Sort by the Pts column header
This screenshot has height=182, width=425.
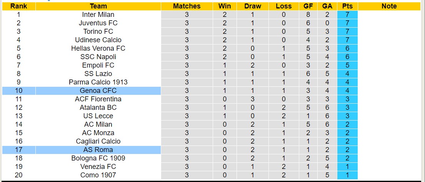click(x=347, y=6)
